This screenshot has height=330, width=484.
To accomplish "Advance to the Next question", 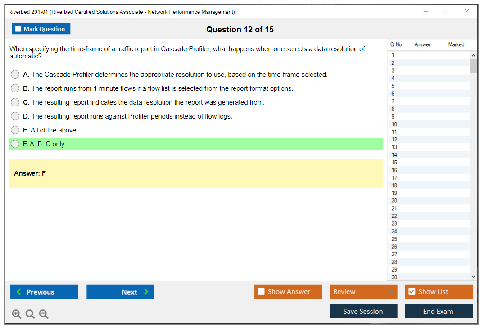I will tap(120, 292).
